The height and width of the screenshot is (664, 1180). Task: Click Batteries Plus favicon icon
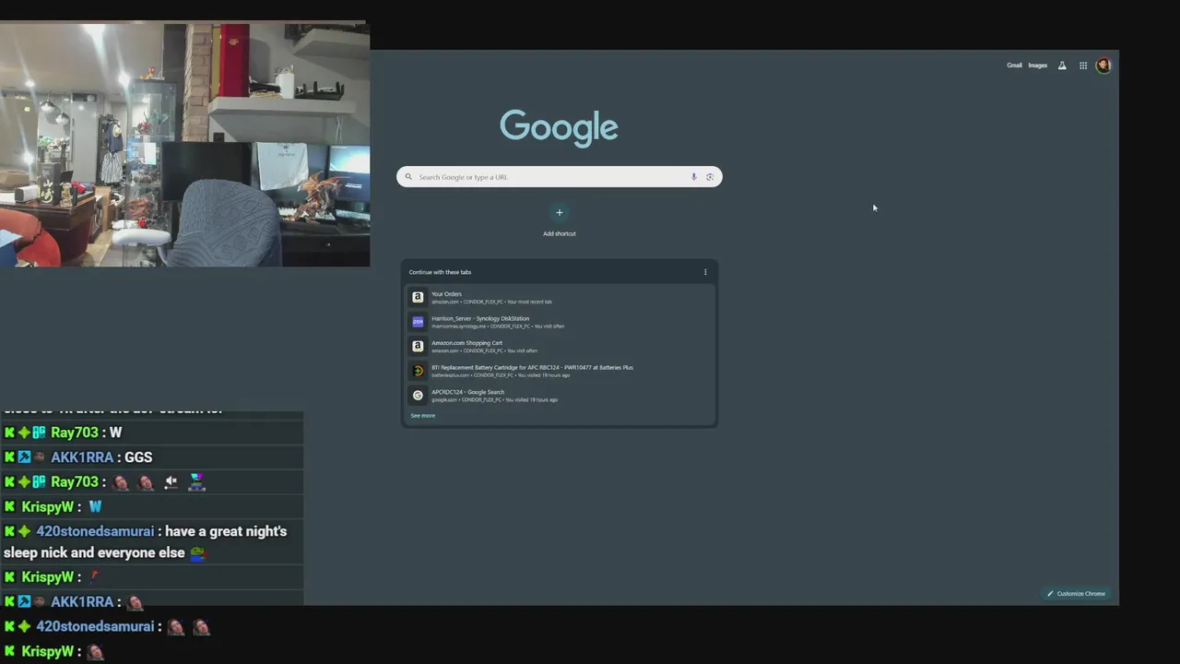[418, 371]
